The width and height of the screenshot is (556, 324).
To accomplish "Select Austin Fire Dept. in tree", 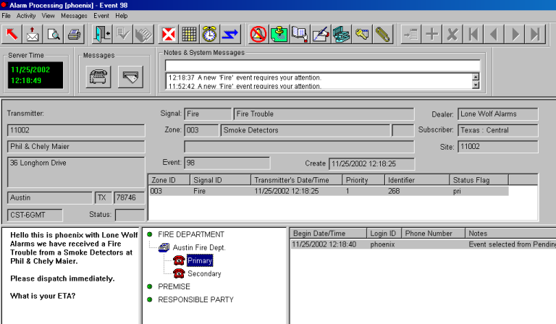I will [x=197, y=247].
